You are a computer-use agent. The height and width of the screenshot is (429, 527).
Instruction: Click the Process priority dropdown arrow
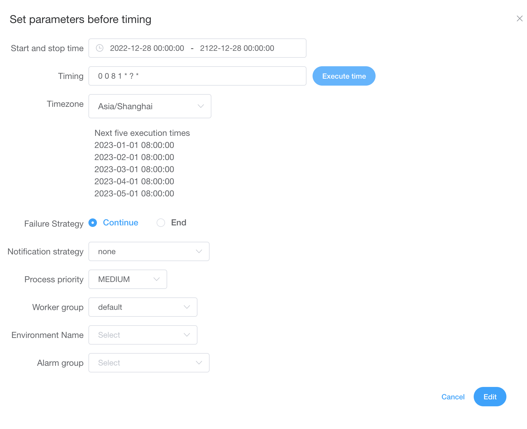[157, 279]
